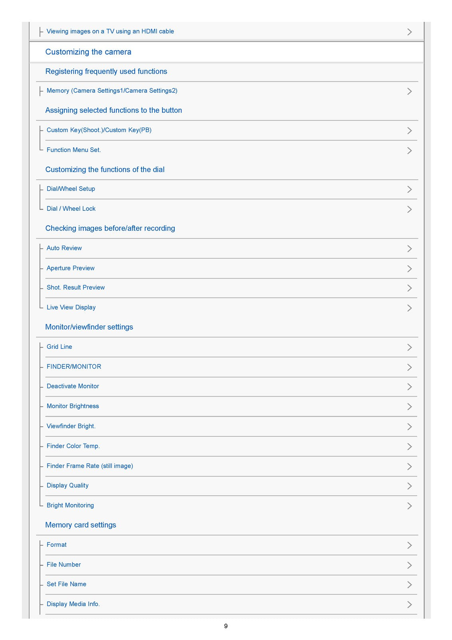Open the Format memory card link
452x640 pixels.
click(57, 545)
